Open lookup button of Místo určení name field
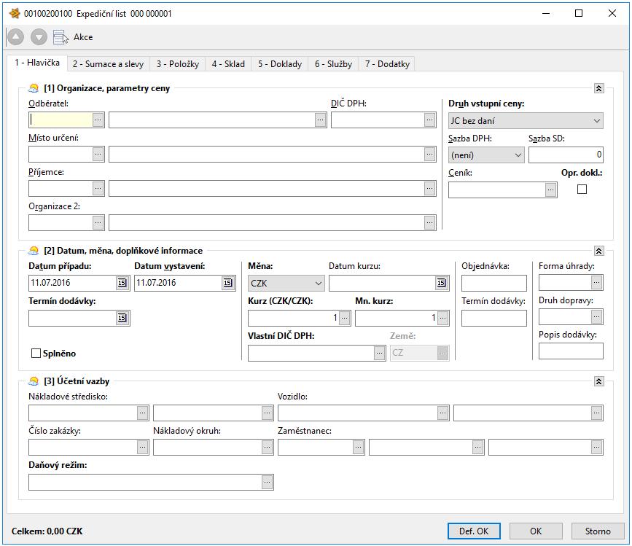 [x=429, y=154]
